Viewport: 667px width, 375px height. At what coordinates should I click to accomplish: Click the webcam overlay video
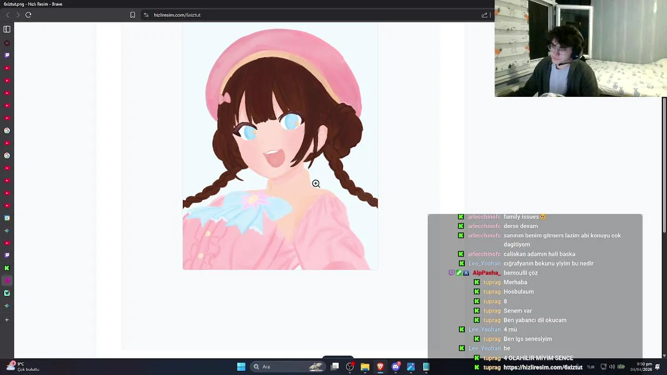(580, 48)
